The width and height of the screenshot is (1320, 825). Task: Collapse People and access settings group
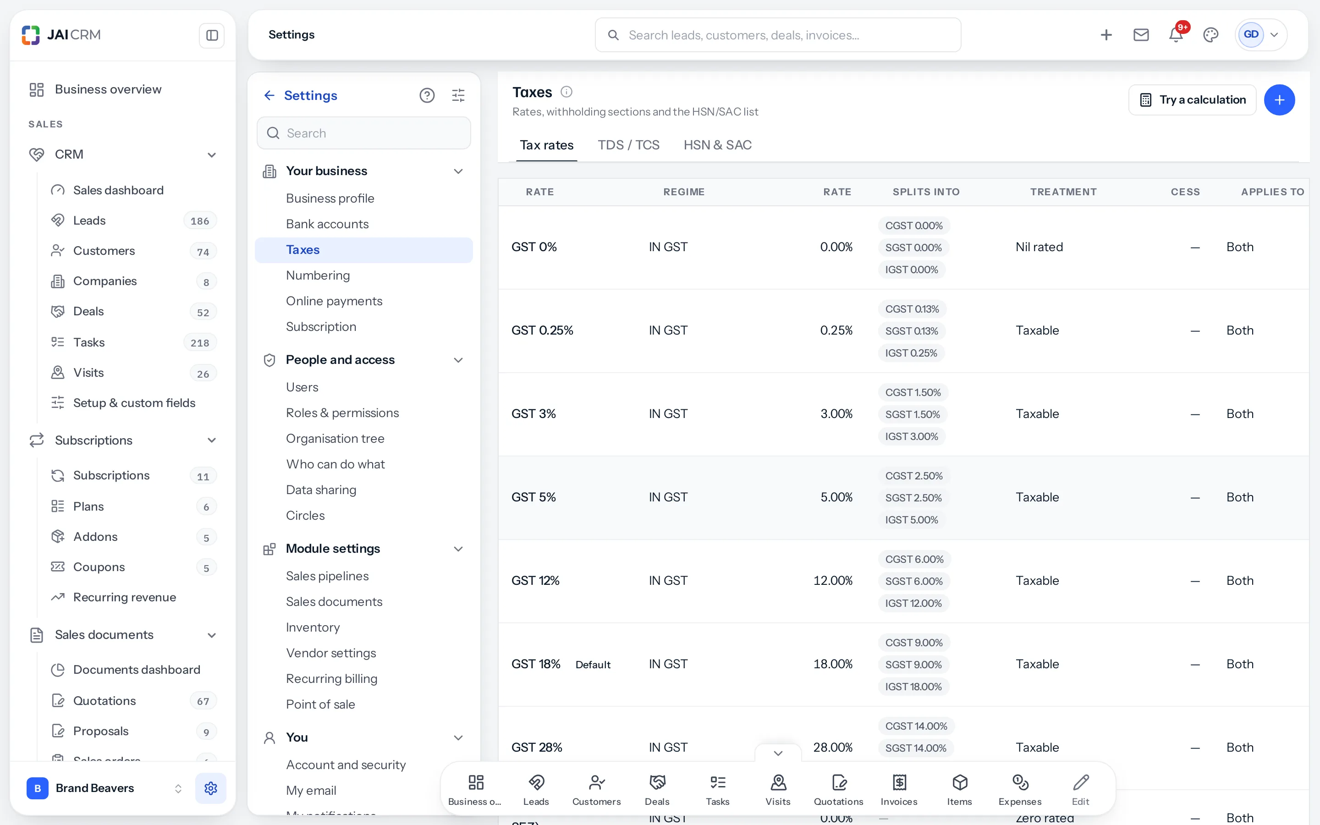click(458, 360)
